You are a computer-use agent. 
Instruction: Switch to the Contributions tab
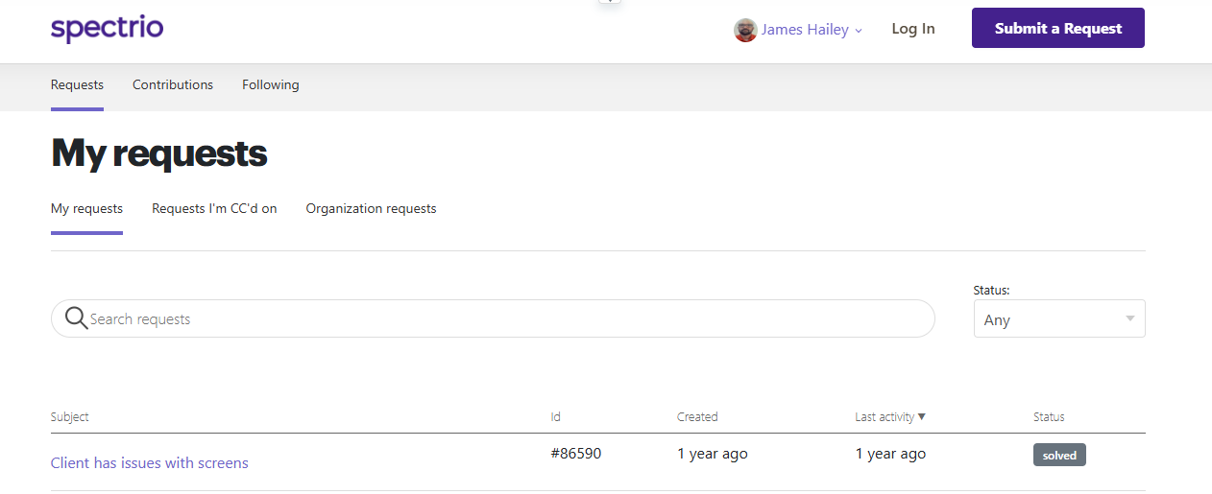point(173,84)
